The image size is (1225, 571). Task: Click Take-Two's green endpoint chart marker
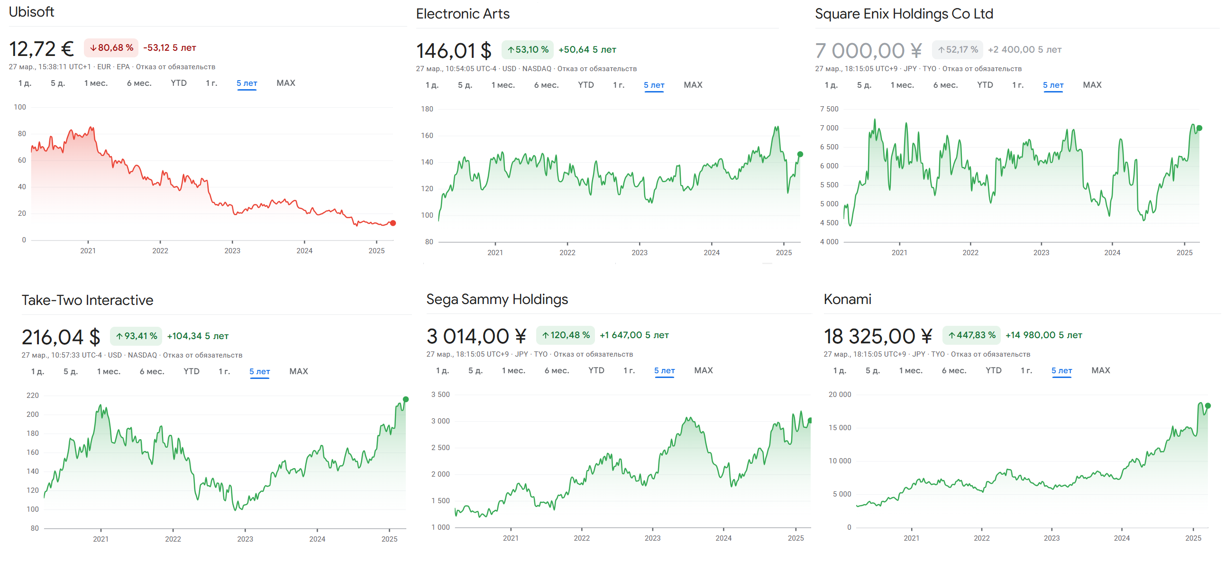click(406, 399)
